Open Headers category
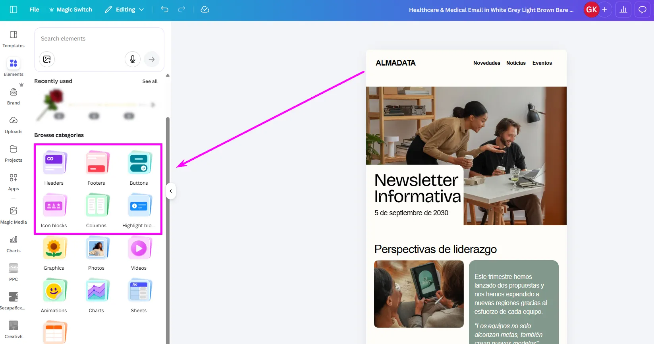 pos(54,168)
